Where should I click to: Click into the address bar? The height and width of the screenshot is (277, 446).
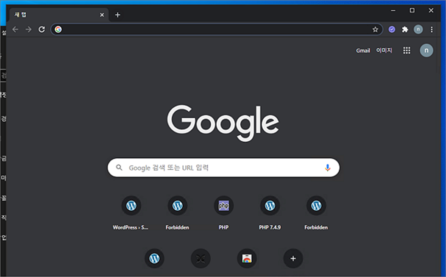pos(216,29)
